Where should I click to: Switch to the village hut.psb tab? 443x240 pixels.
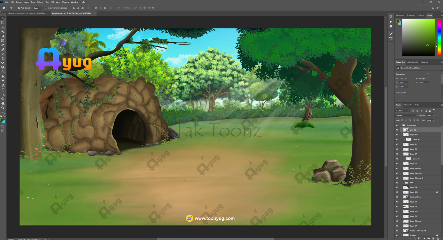27,13
